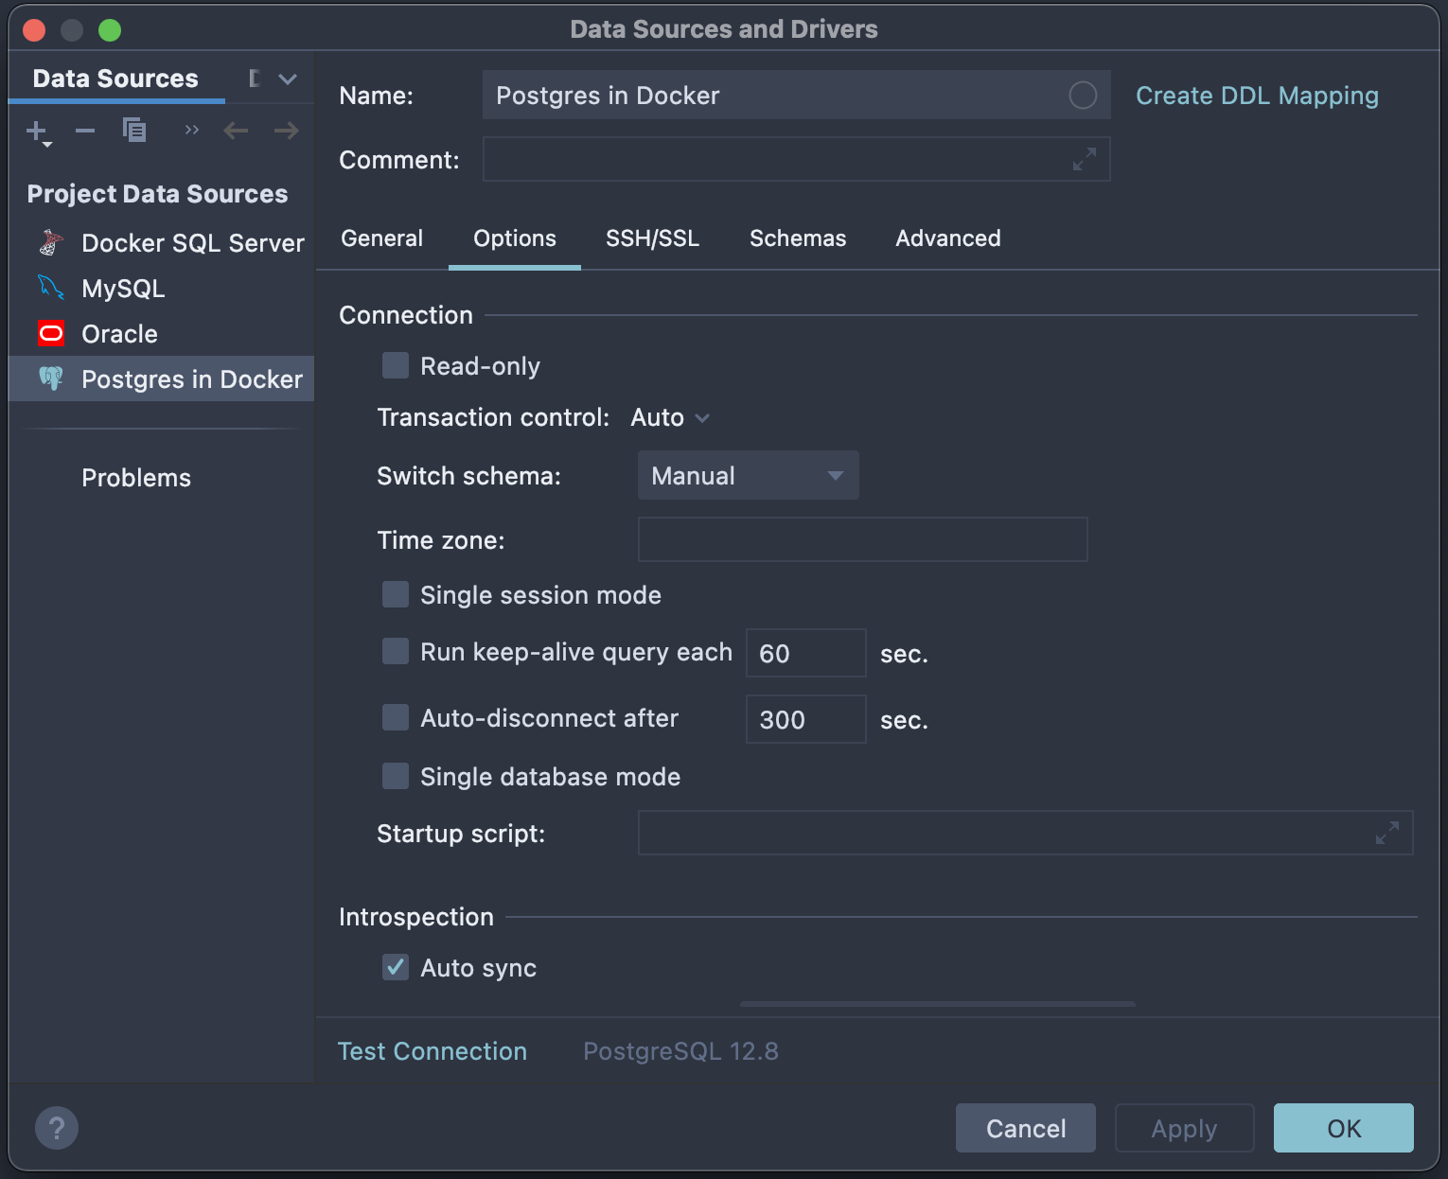This screenshot has width=1448, height=1179.
Task: Expand the Startup script field editor
Action: pyautogui.click(x=1387, y=833)
